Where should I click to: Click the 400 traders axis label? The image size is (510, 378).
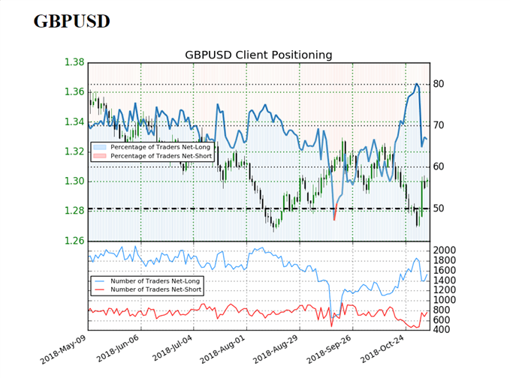point(442,329)
